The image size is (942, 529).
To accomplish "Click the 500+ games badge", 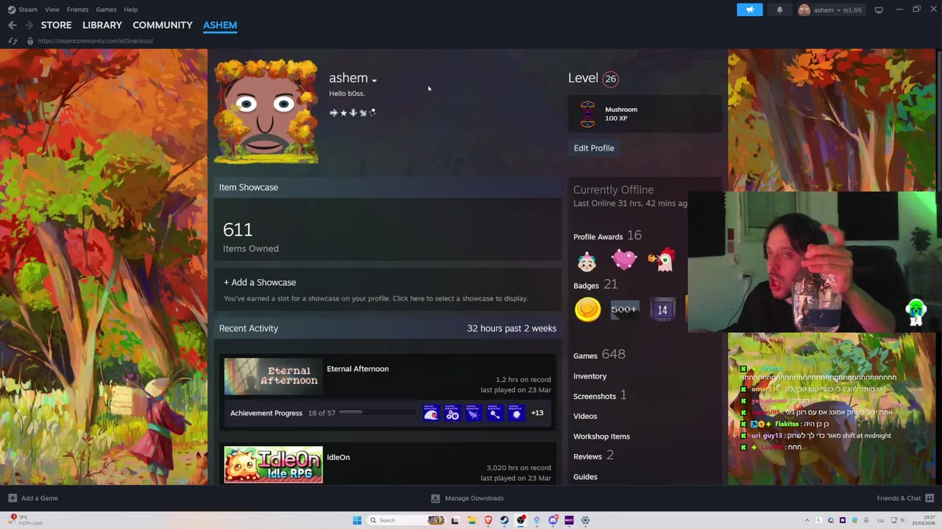I will (624, 309).
